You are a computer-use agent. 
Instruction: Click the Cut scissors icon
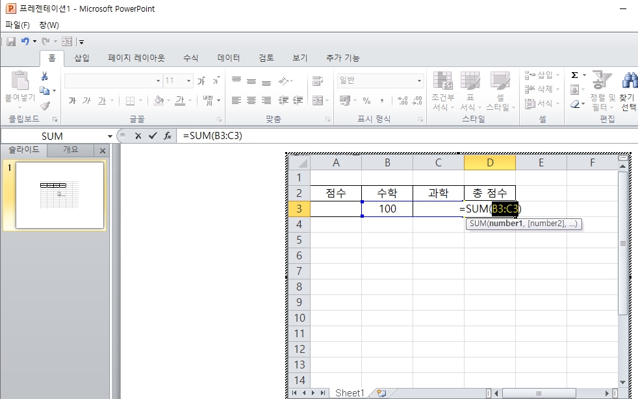[44, 76]
